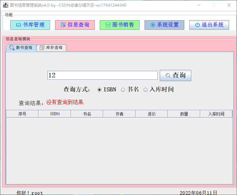Minimize the window
The width and height of the screenshot is (237, 195).
coord(199,5)
